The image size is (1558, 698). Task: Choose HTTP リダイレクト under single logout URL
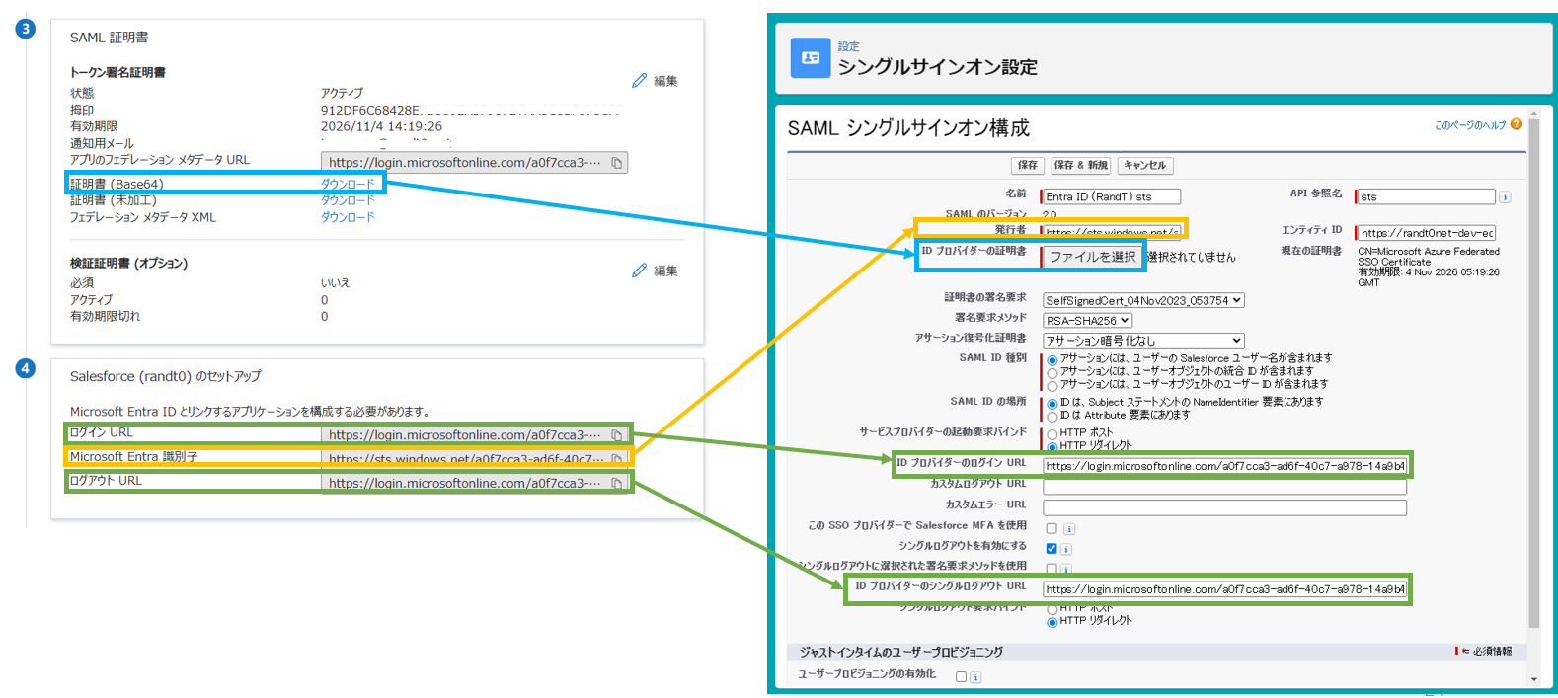tap(1052, 622)
